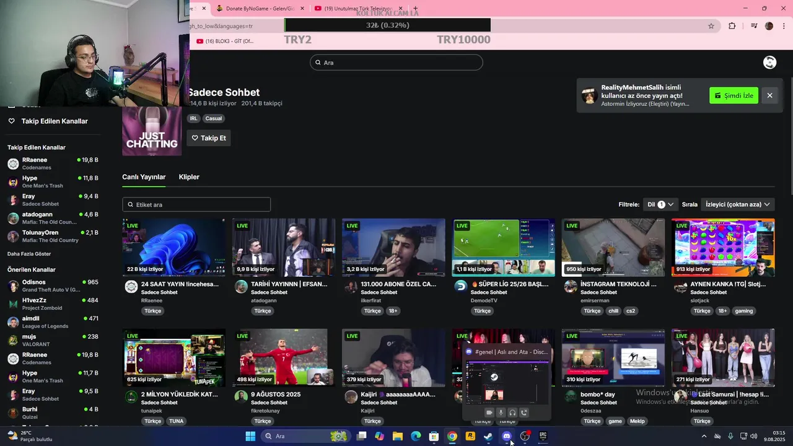
Task: Open the Rockstar Games launcher icon
Action: click(x=470, y=436)
